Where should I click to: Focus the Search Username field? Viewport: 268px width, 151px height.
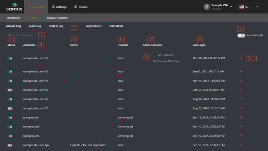27,35
